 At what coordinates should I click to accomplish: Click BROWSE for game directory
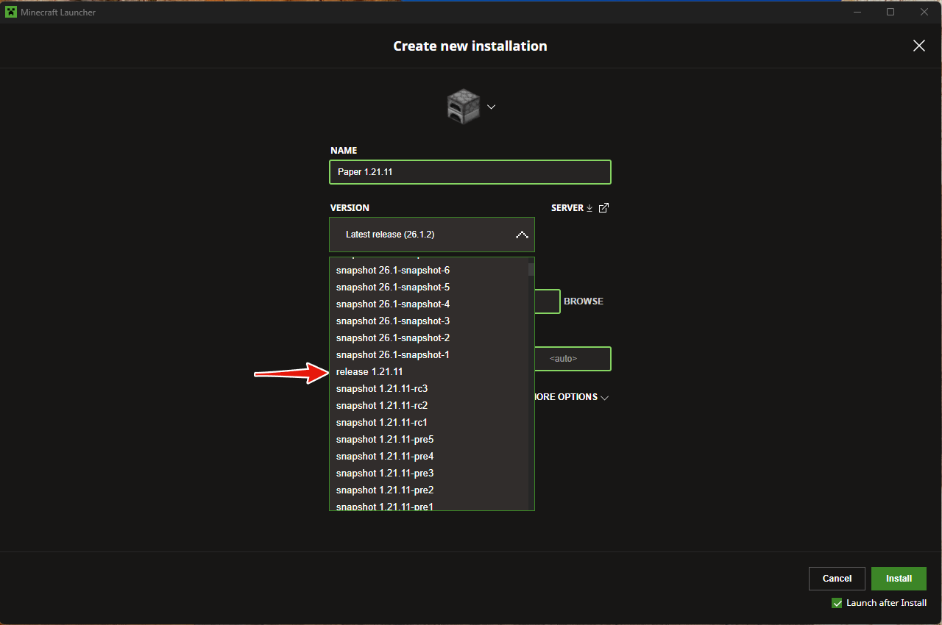click(584, 301)
